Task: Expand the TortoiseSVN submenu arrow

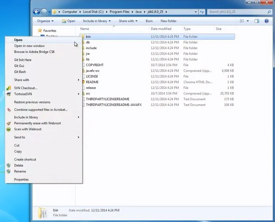Action: click(78, 94)
